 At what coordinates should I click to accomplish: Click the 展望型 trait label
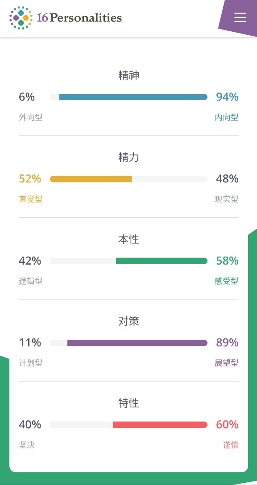coord(227,363)
